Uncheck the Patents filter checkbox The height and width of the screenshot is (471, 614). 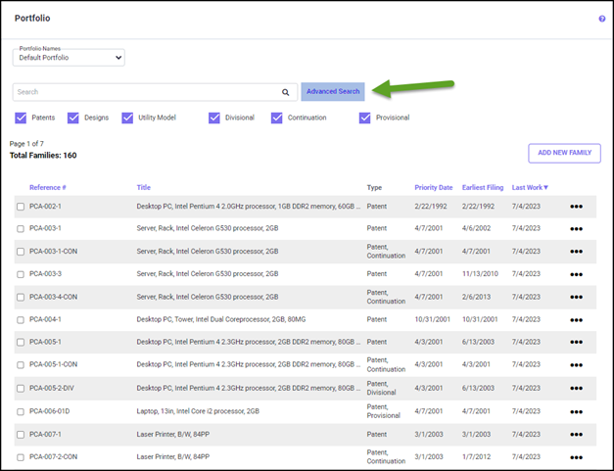click(x=21, y=118)
